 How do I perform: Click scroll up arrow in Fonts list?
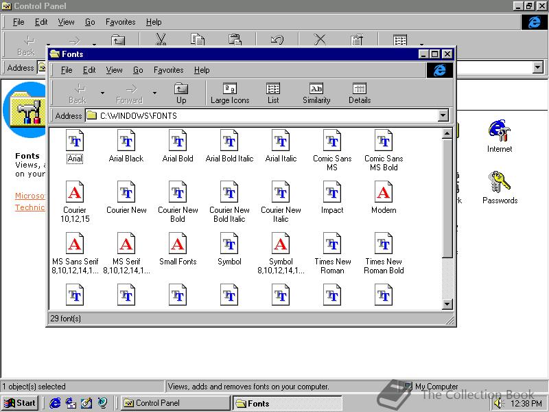447,133
